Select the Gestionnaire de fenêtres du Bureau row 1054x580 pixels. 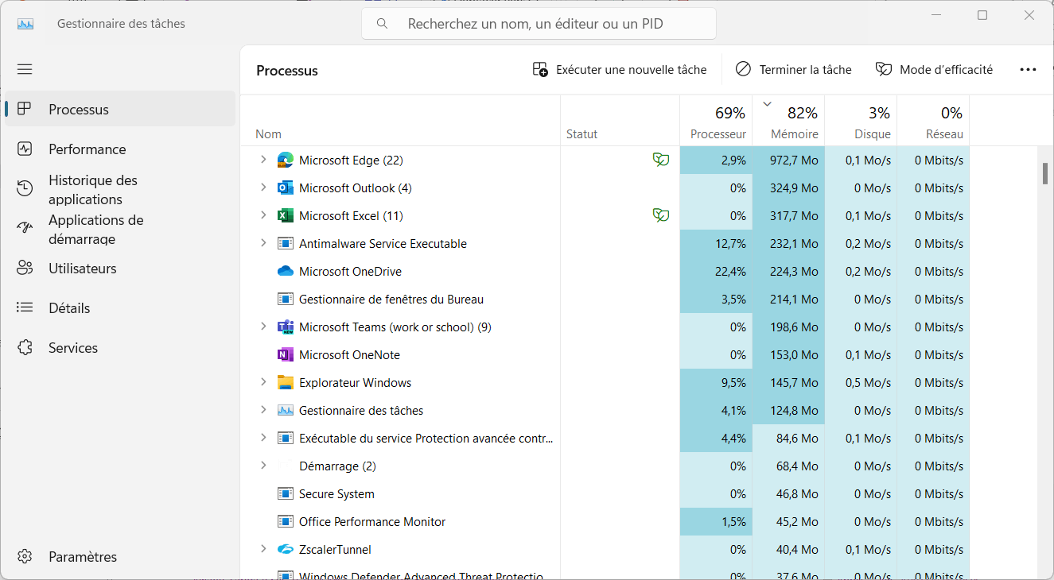pos(605,299)
